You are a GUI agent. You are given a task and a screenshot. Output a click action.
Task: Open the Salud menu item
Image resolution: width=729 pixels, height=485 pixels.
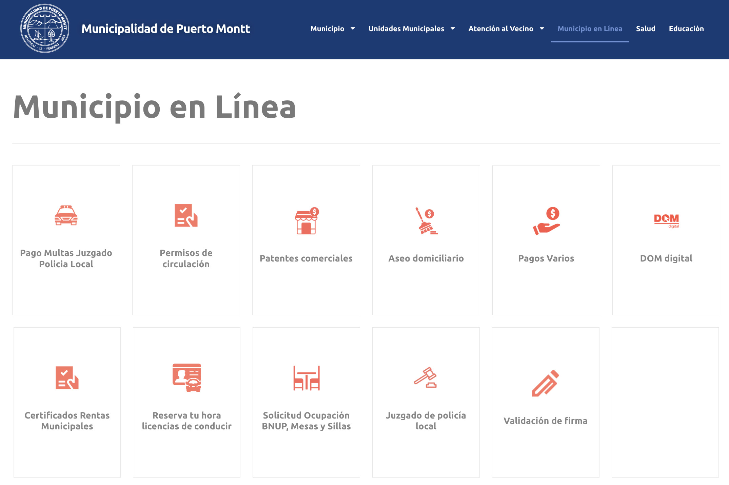click(x=646, y=29)
